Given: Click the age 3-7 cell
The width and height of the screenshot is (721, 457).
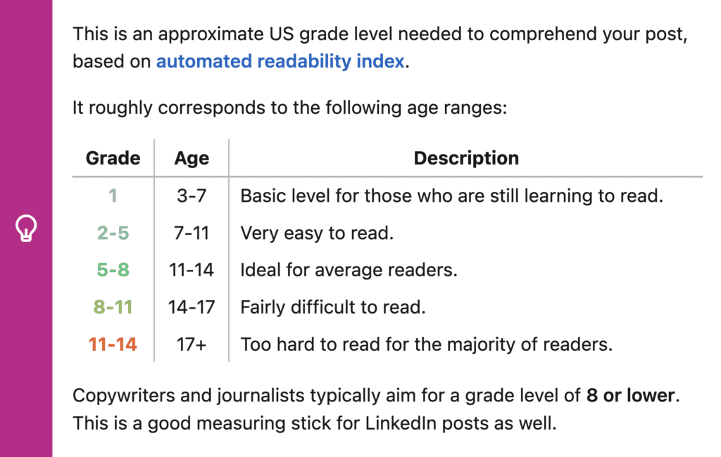Looking at the screenshot, I should tap(192, 195).
